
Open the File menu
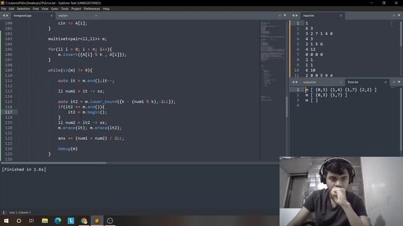[x=4, y=9]
